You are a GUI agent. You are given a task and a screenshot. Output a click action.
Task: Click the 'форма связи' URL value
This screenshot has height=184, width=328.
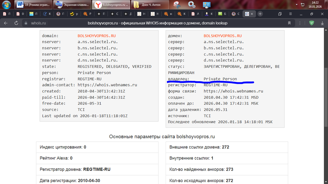point(233,91)
